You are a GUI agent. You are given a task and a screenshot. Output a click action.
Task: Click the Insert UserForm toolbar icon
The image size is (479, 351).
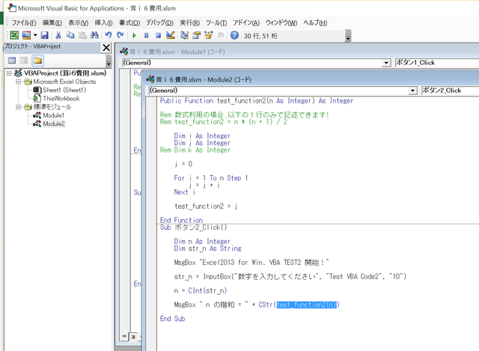click(x=26, y=35)
